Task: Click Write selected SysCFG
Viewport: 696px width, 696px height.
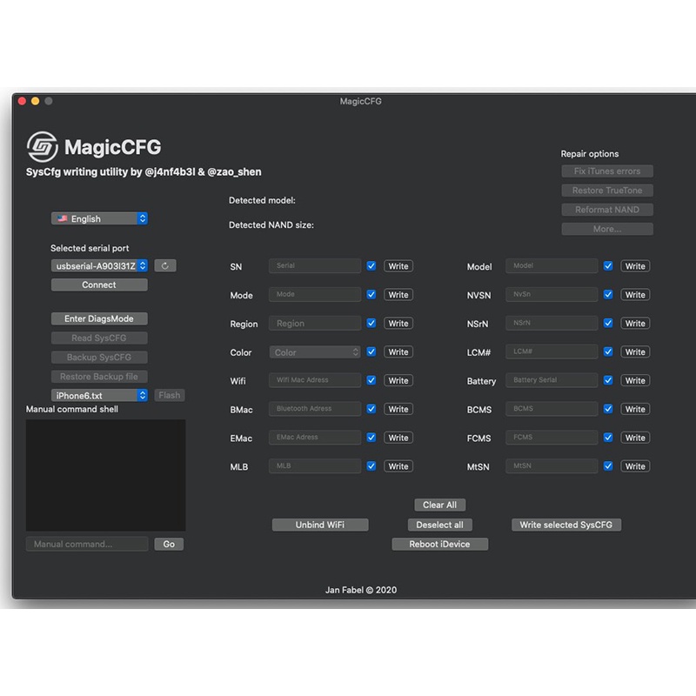Action: [565, 525]
